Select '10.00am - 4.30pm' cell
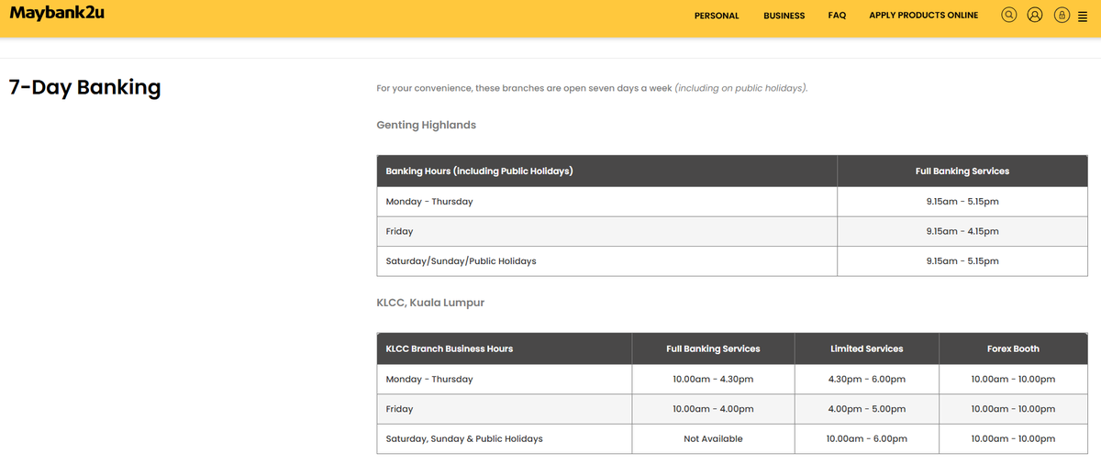 (713, 380)
